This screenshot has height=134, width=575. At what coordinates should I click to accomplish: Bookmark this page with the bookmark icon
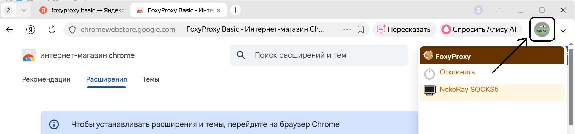click(x=360, y=29)
